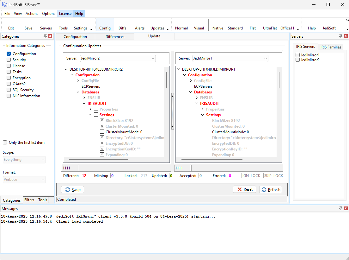Viewport: 349px width, 260px height.
Task: Pin the Servers panel
Action: [340, 36]
